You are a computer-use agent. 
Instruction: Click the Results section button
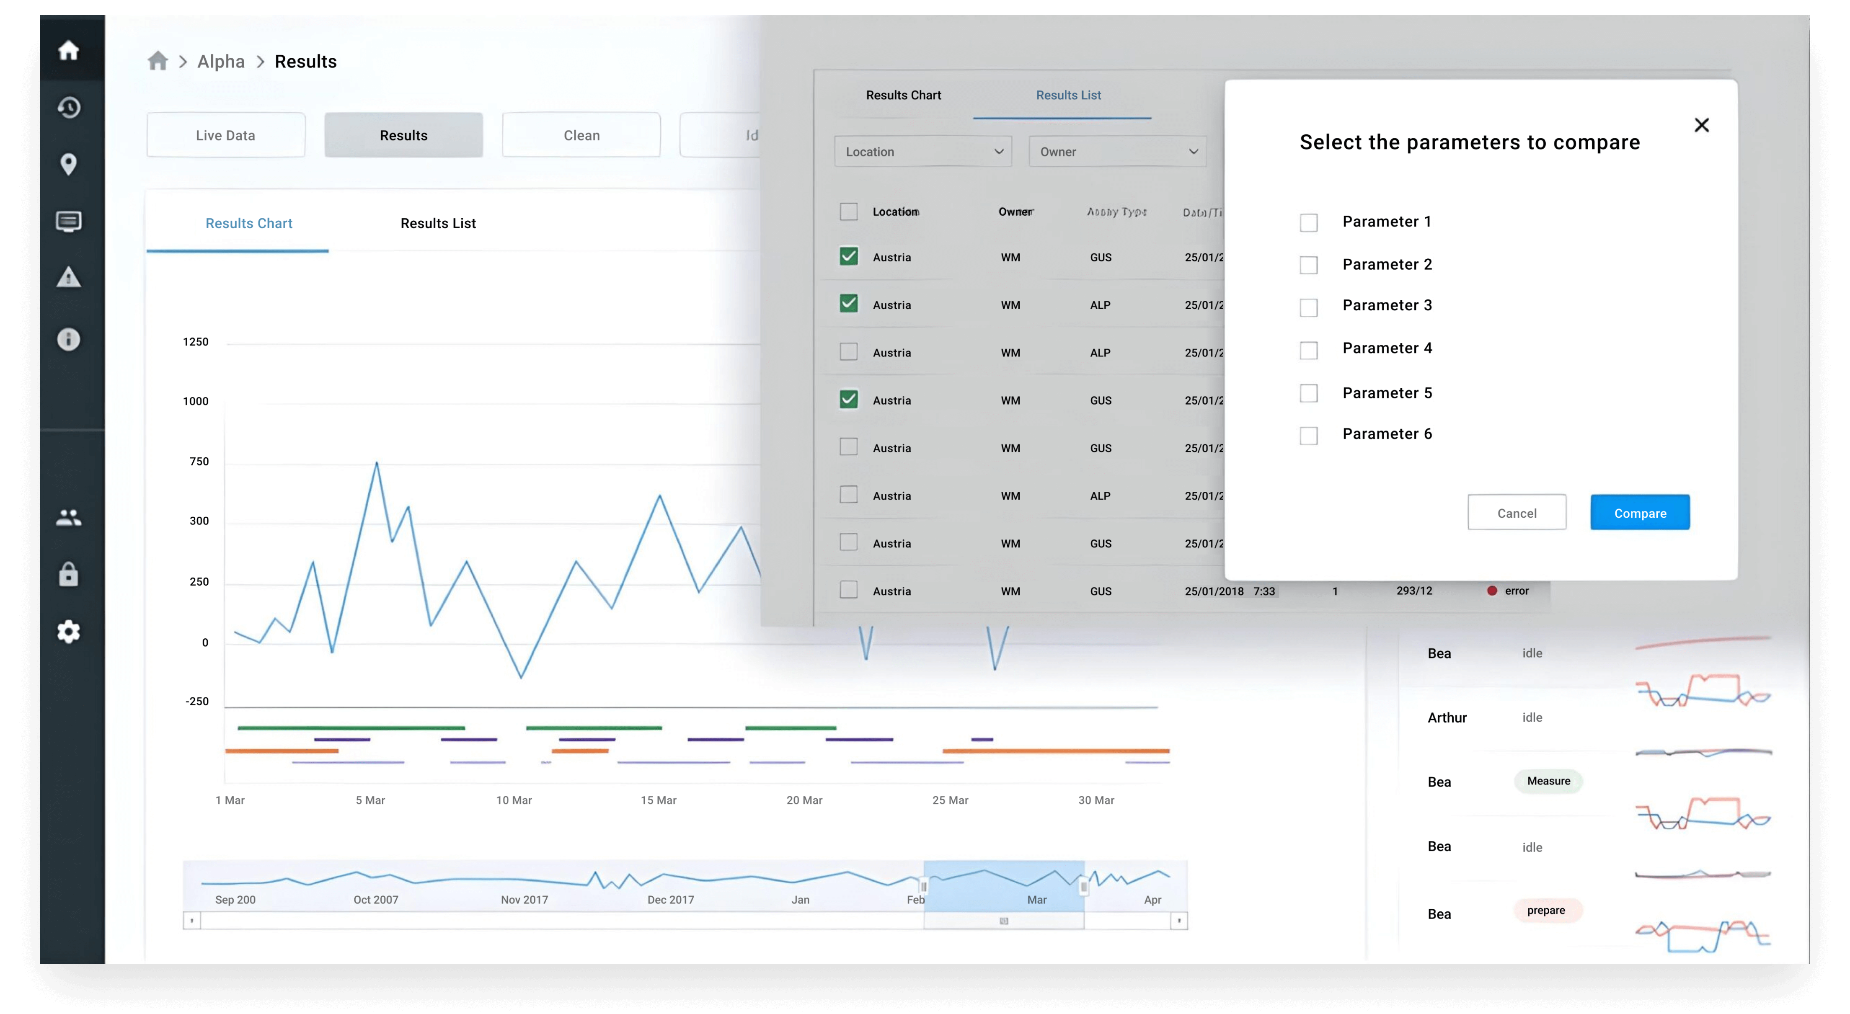point(403,135)
